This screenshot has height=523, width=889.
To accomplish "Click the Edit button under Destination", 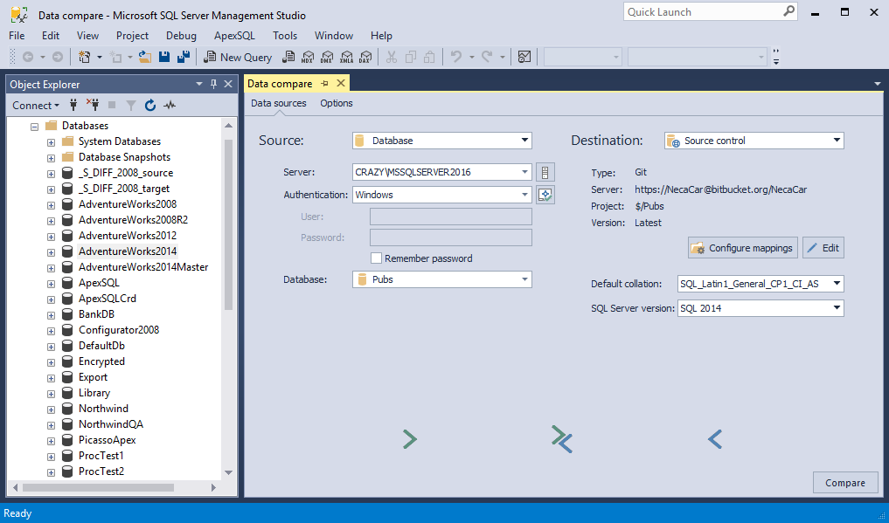I will 823,248.
